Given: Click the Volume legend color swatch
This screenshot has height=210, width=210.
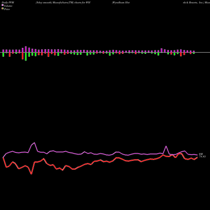Looking at the screenshot, I should point(3,5).
